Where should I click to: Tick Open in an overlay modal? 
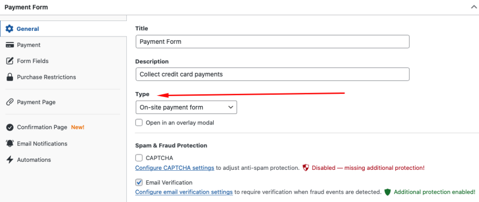pyautogui.click(x=139, y=123)
